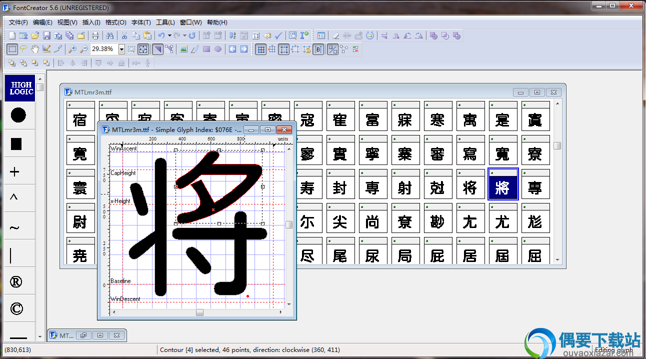Choose the measure ruler tool
Screen dimensions: 646x359
point(46,49)
